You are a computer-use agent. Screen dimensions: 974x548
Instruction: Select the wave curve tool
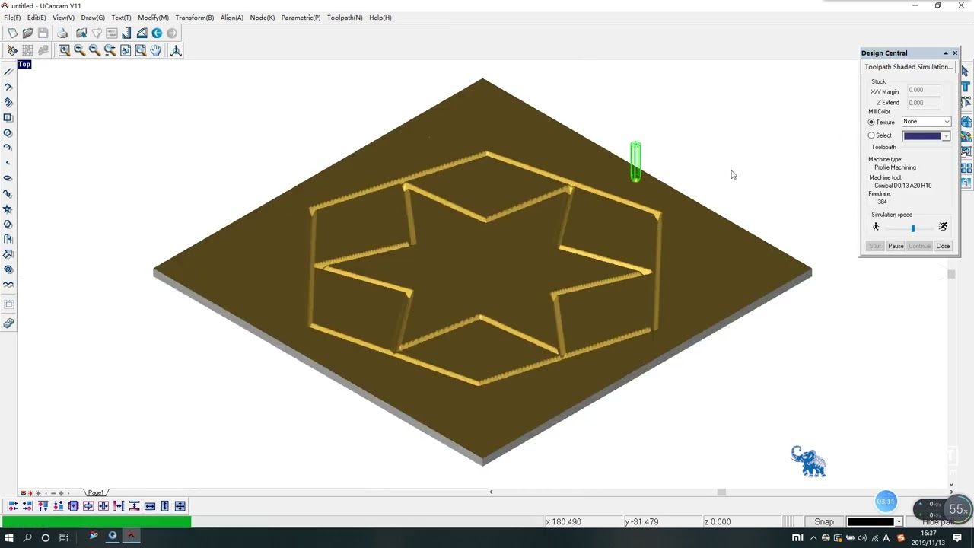[x=8, y=285]
